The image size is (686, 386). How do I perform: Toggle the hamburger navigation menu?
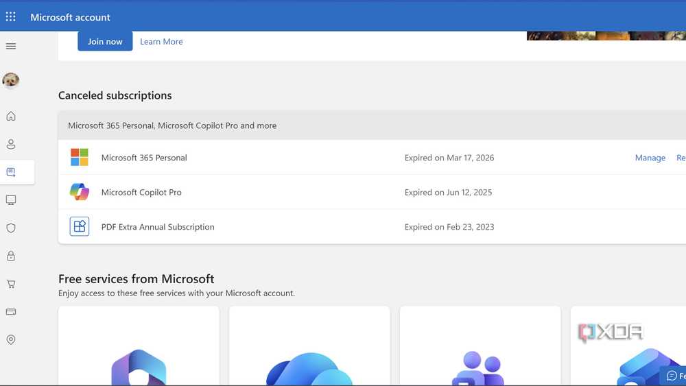click(11, 46)
